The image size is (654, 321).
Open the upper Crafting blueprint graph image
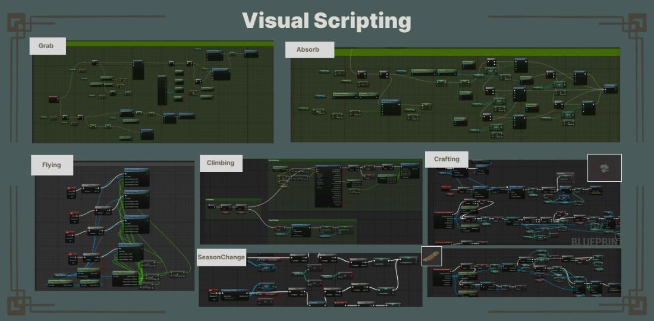524,202
